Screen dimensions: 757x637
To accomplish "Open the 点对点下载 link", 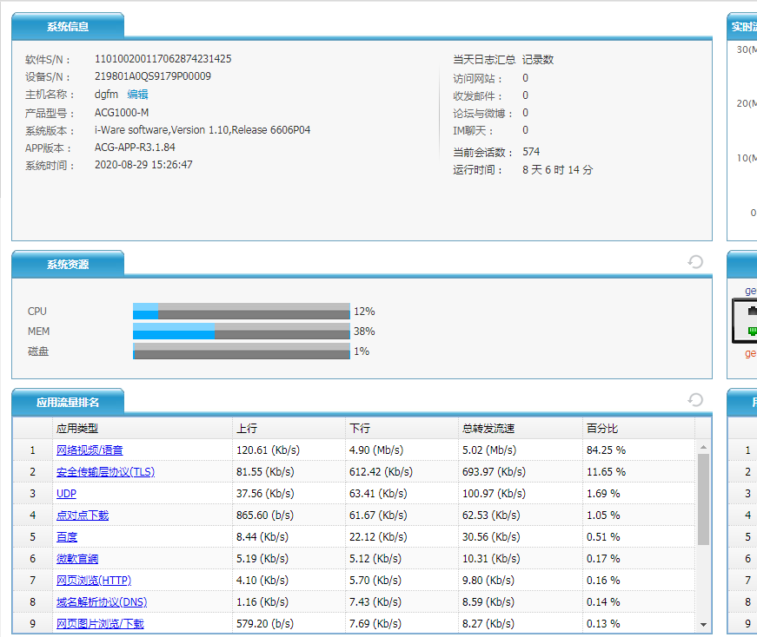I will coord(83,515).
